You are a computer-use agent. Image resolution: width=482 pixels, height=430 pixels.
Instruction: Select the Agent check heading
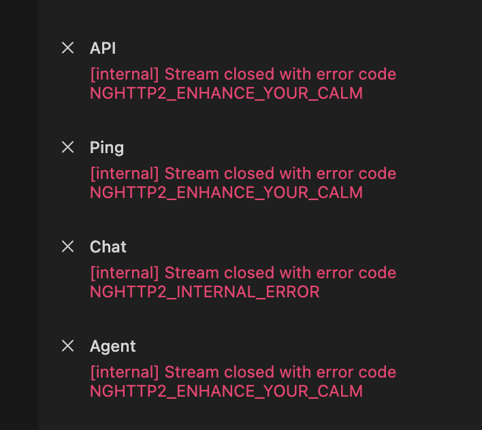(113, 346)
